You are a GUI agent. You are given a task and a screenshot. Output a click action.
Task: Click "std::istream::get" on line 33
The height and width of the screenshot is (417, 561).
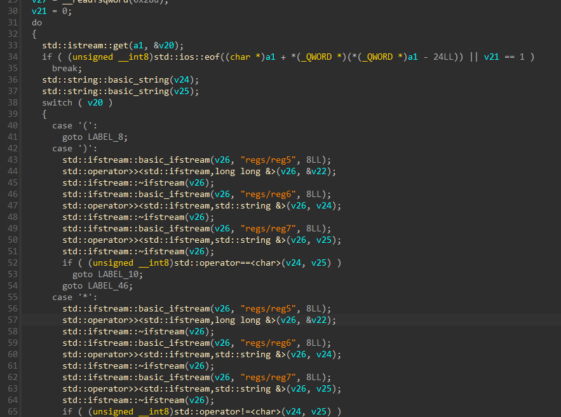(85, 46)
